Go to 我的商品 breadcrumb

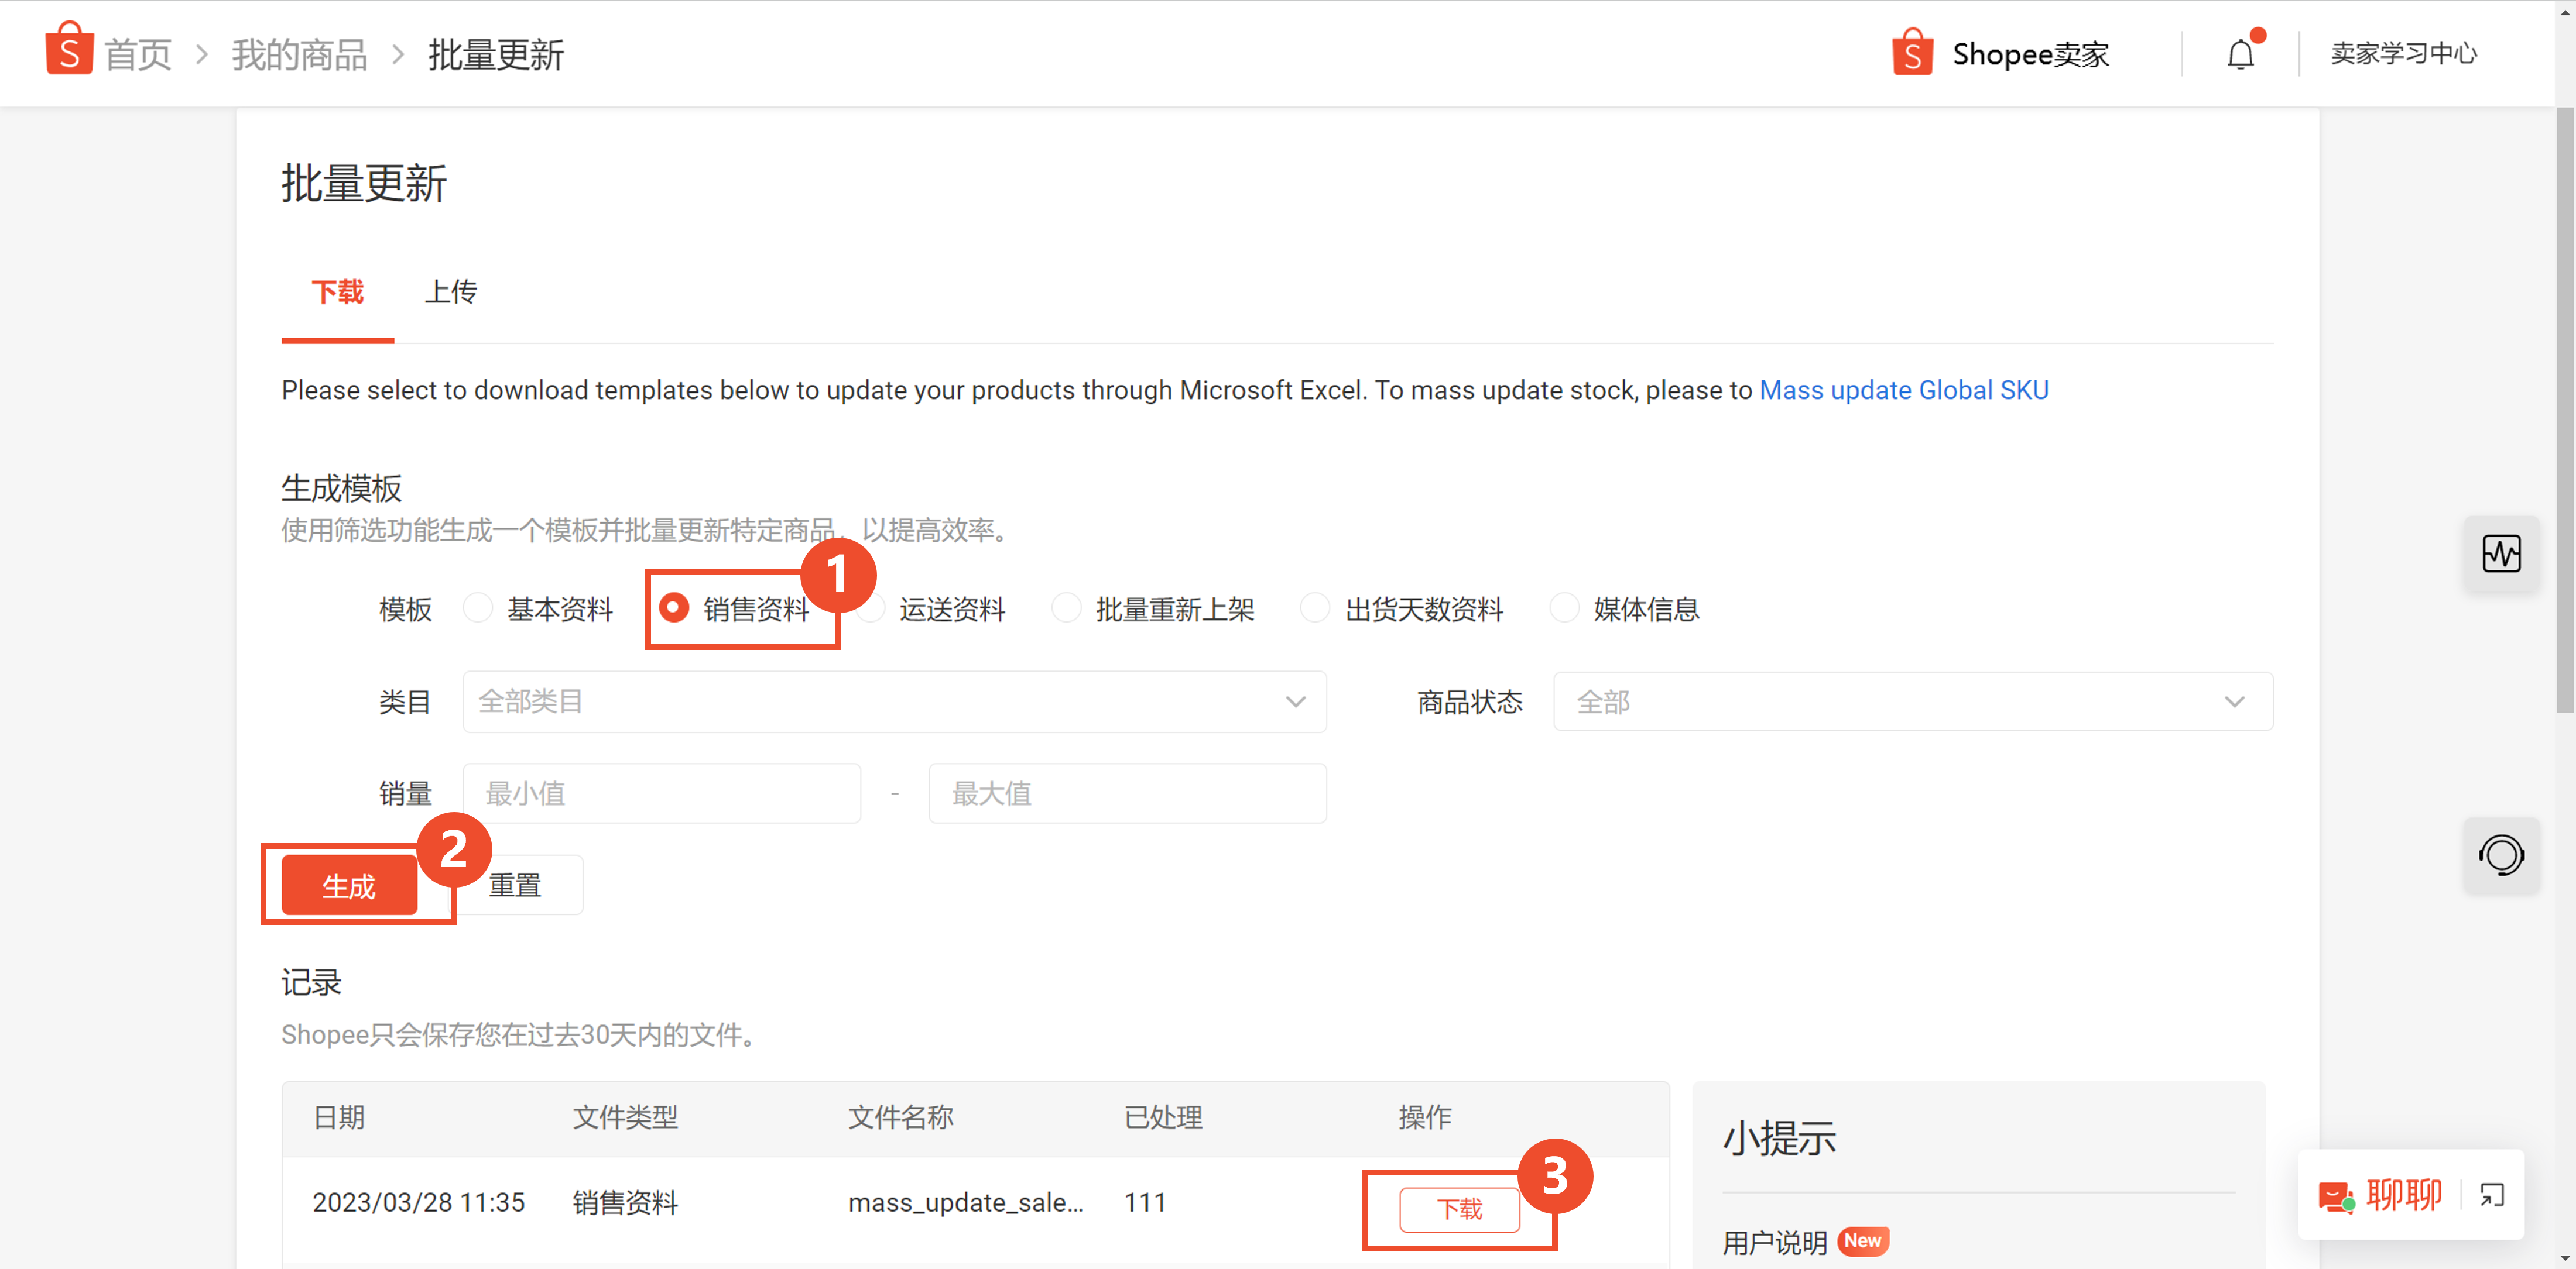tap(300, 55)
